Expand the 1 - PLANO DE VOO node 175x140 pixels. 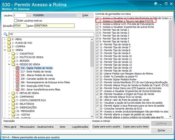click(x=5, y=43)
